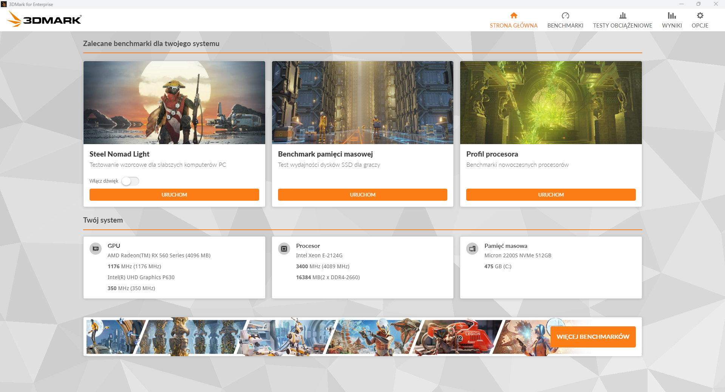Click the 3DMark app icon in title bar
This screenshot has width=725, height=392.
(x=4, y=4)
